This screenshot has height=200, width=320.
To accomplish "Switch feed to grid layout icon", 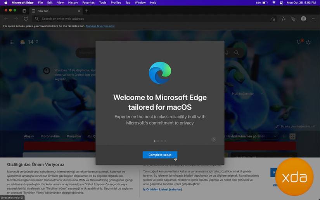I will click(x=292, y=136).
